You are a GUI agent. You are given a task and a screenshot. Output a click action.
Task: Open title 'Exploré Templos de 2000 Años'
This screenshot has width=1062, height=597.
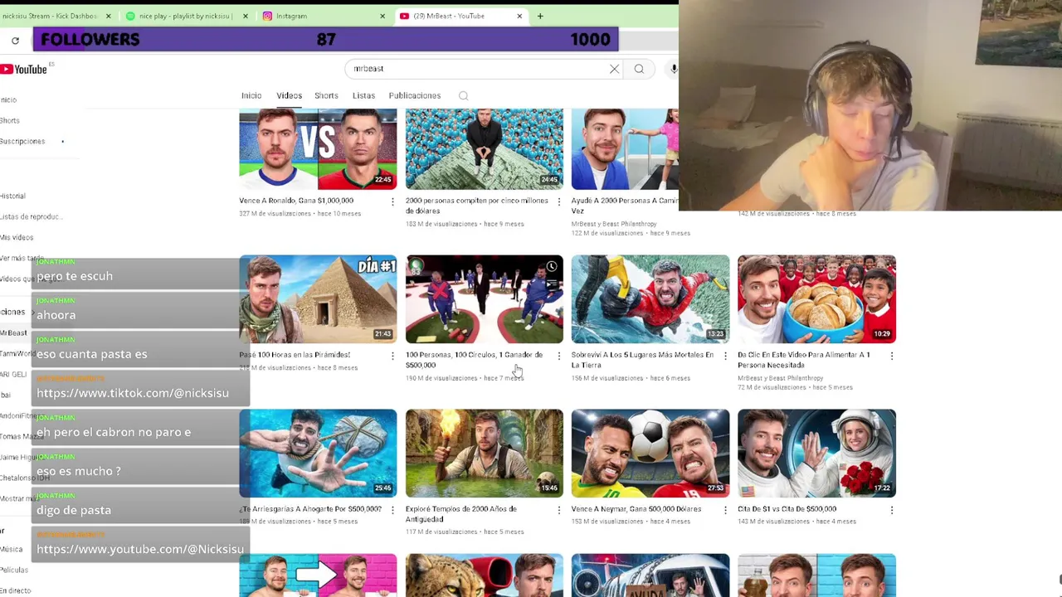[461, 514]
